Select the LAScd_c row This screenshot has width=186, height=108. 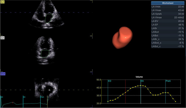168,43
